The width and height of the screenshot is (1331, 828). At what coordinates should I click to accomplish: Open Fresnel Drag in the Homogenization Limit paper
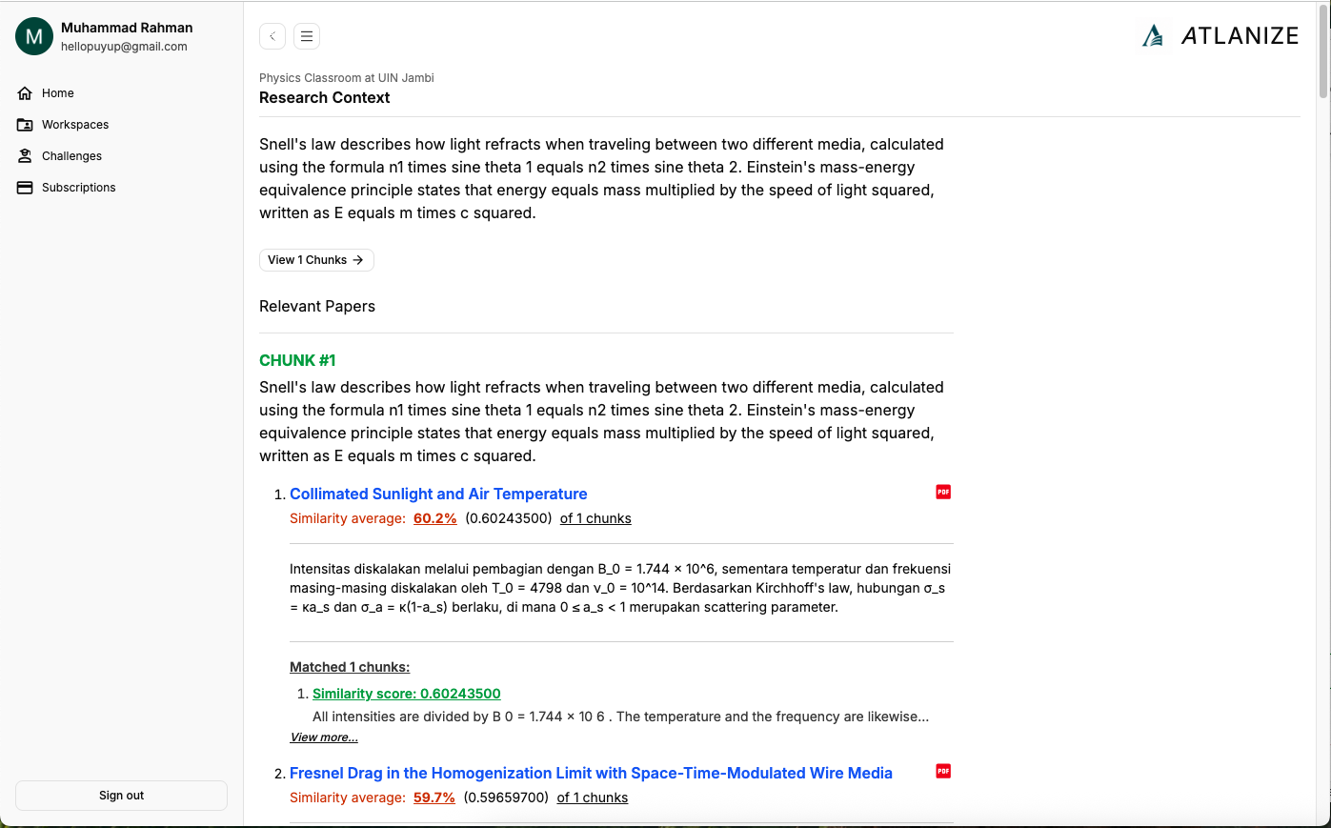coord(591,773)
